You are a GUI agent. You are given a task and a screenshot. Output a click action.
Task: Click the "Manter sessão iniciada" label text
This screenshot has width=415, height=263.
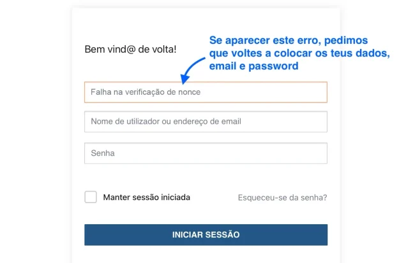(146, 197)
